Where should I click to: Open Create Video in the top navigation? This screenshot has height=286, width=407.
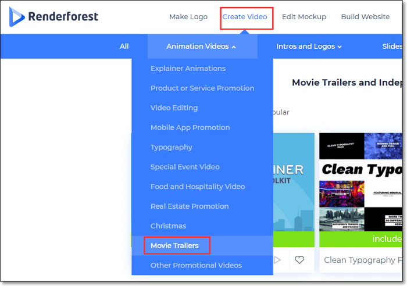[245, 17]
